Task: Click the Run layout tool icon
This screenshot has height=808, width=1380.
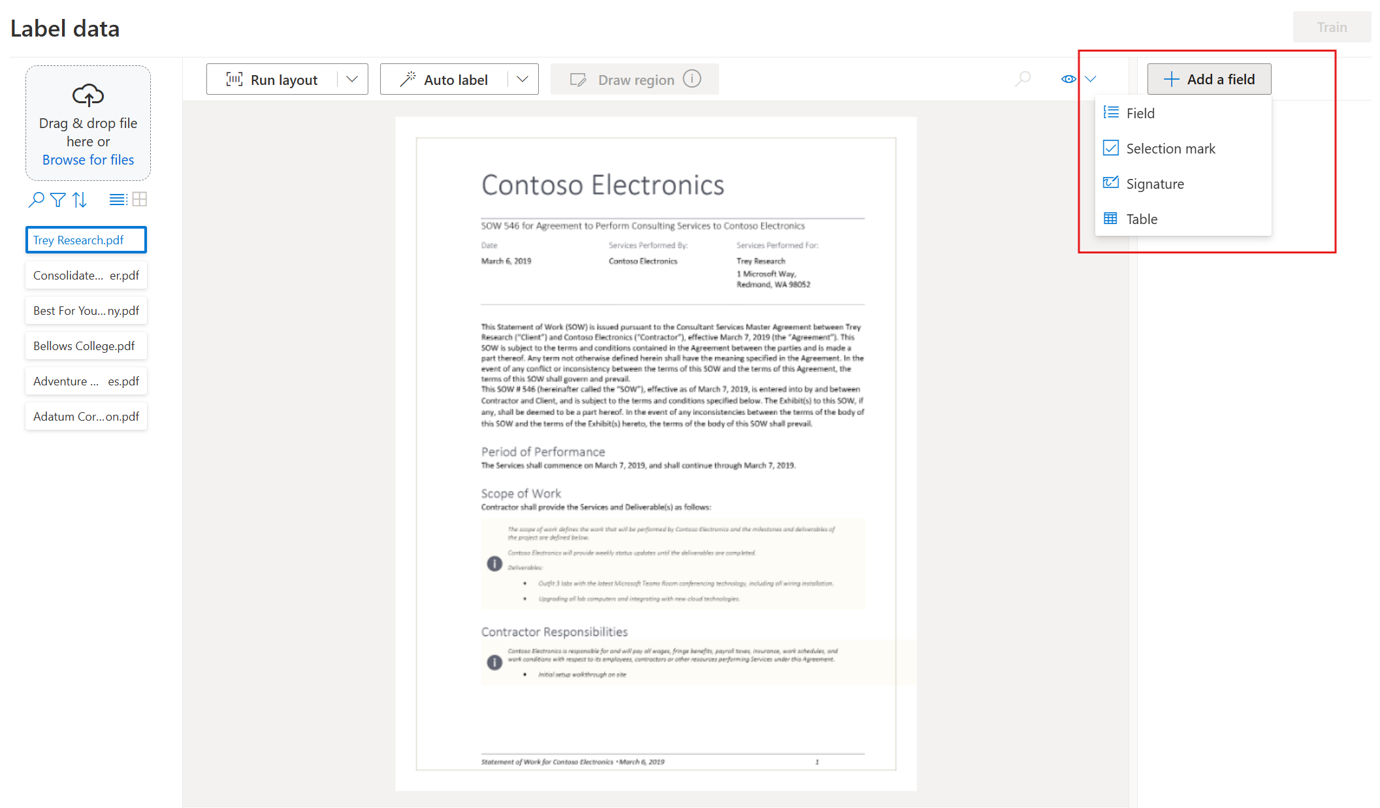Action: click(x=233, y=80)
